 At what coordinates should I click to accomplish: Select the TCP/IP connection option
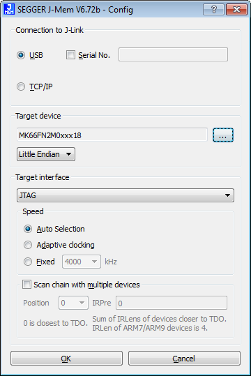coord(21,87)
